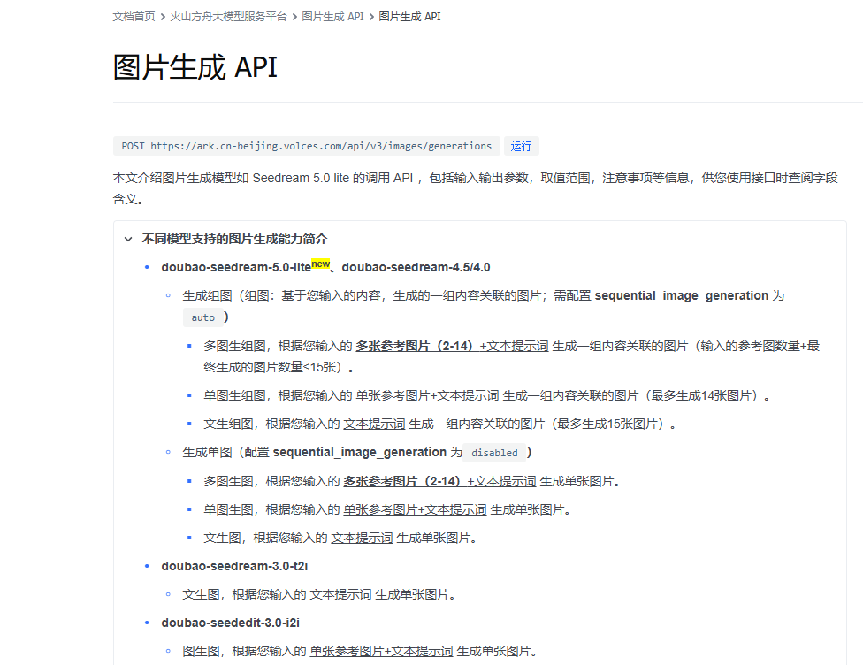Click the POST images/generations endpoint code block

[307, 146]
